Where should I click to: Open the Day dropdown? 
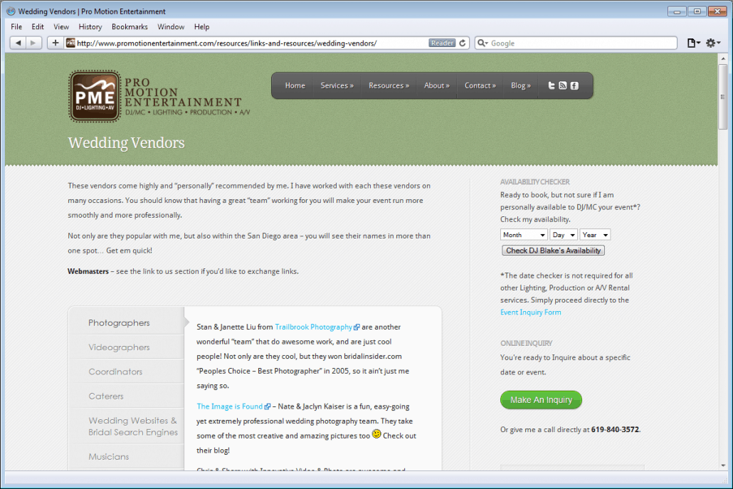coord(563,235)
